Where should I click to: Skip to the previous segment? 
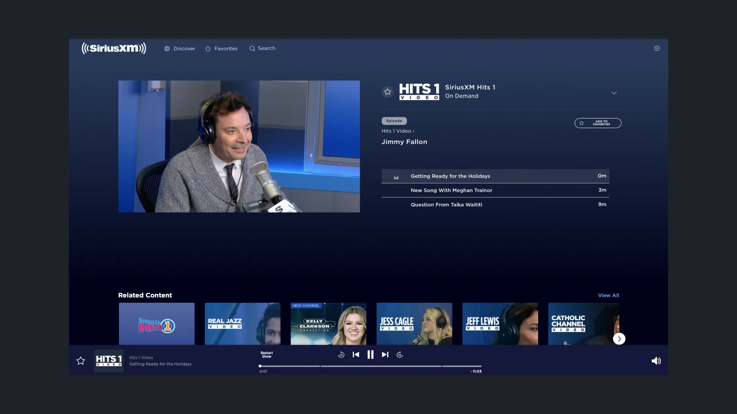coord(356,355)
